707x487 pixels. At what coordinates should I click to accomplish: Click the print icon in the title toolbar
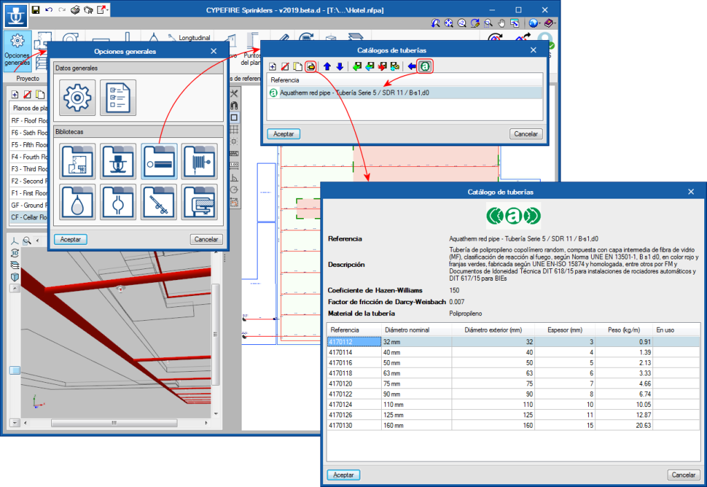[75, 10]
